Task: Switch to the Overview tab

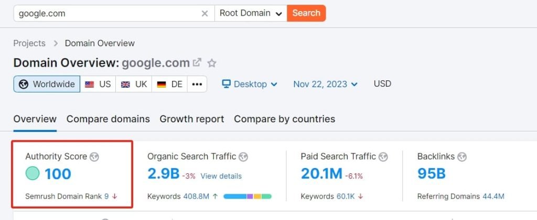Action: (x=35, y=119)
